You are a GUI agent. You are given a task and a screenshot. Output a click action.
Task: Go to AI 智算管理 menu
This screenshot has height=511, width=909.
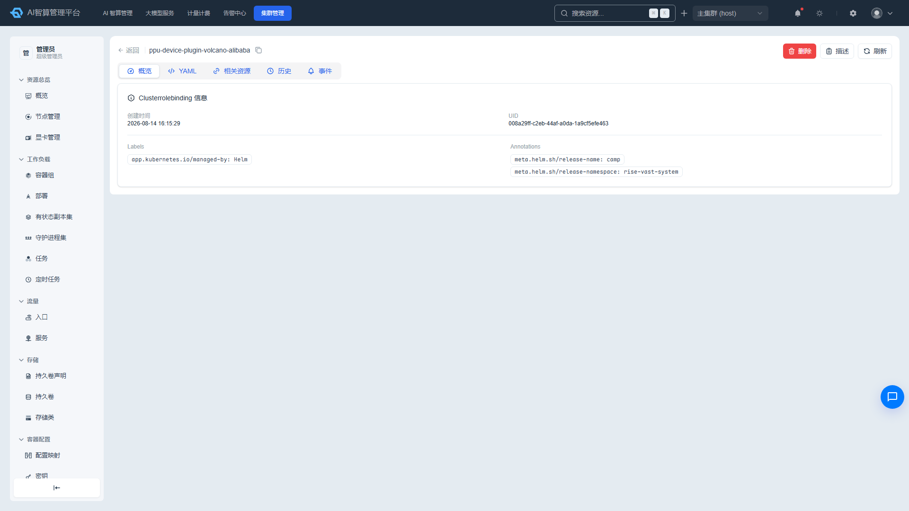pos(118,13)
